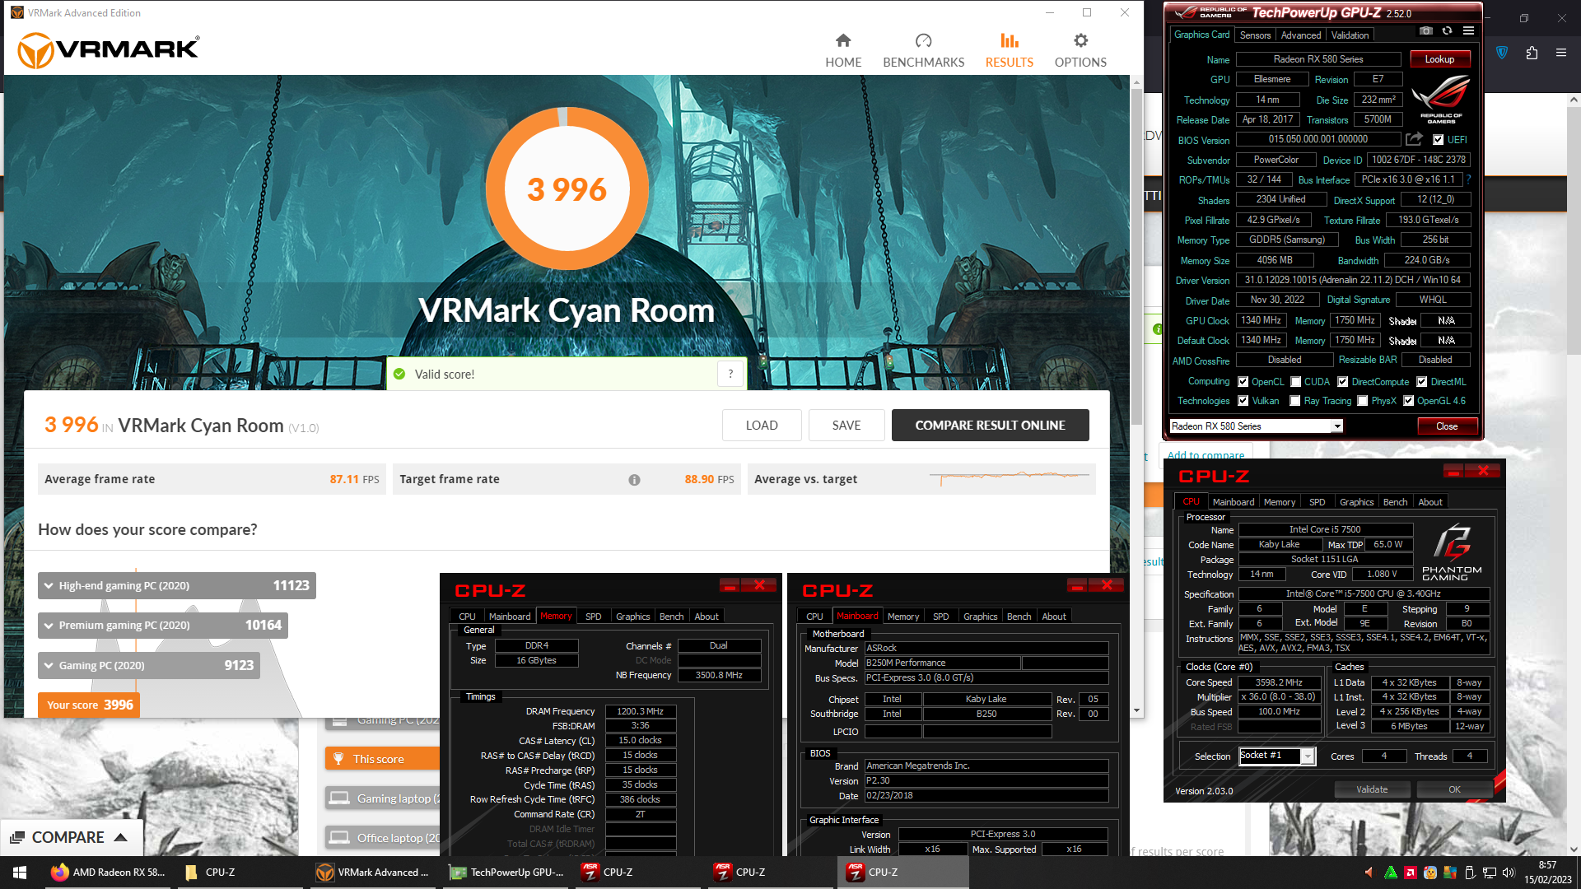This screenshot has width=1581, height=889.
Task: Click network tray icon
Action: click(x=1489, y=873)
